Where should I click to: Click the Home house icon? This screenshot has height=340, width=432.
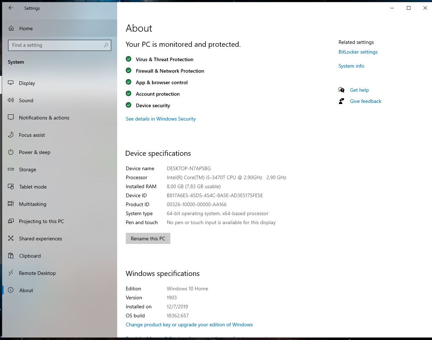[11, 28]
